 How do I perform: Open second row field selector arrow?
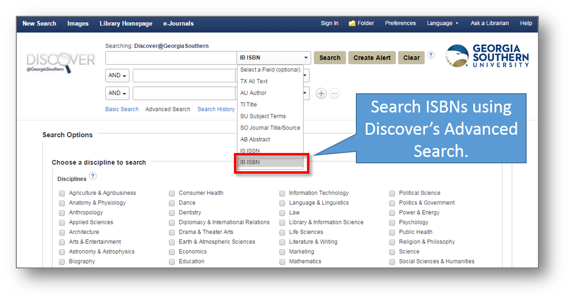305,75
